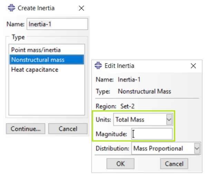Viewport: 207px width, 175px height.
Task: Select Nonstructural mass type
Action: [x=47, y=60]
